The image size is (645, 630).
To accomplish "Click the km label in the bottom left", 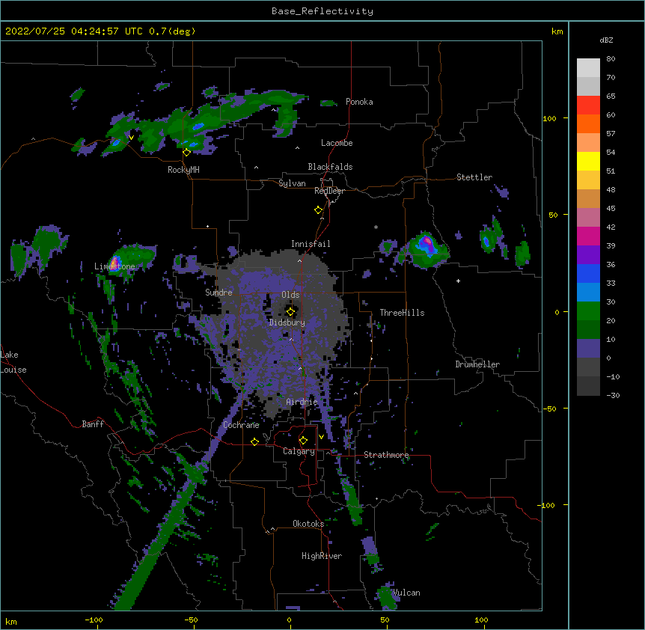I will [x=11, y=621].
